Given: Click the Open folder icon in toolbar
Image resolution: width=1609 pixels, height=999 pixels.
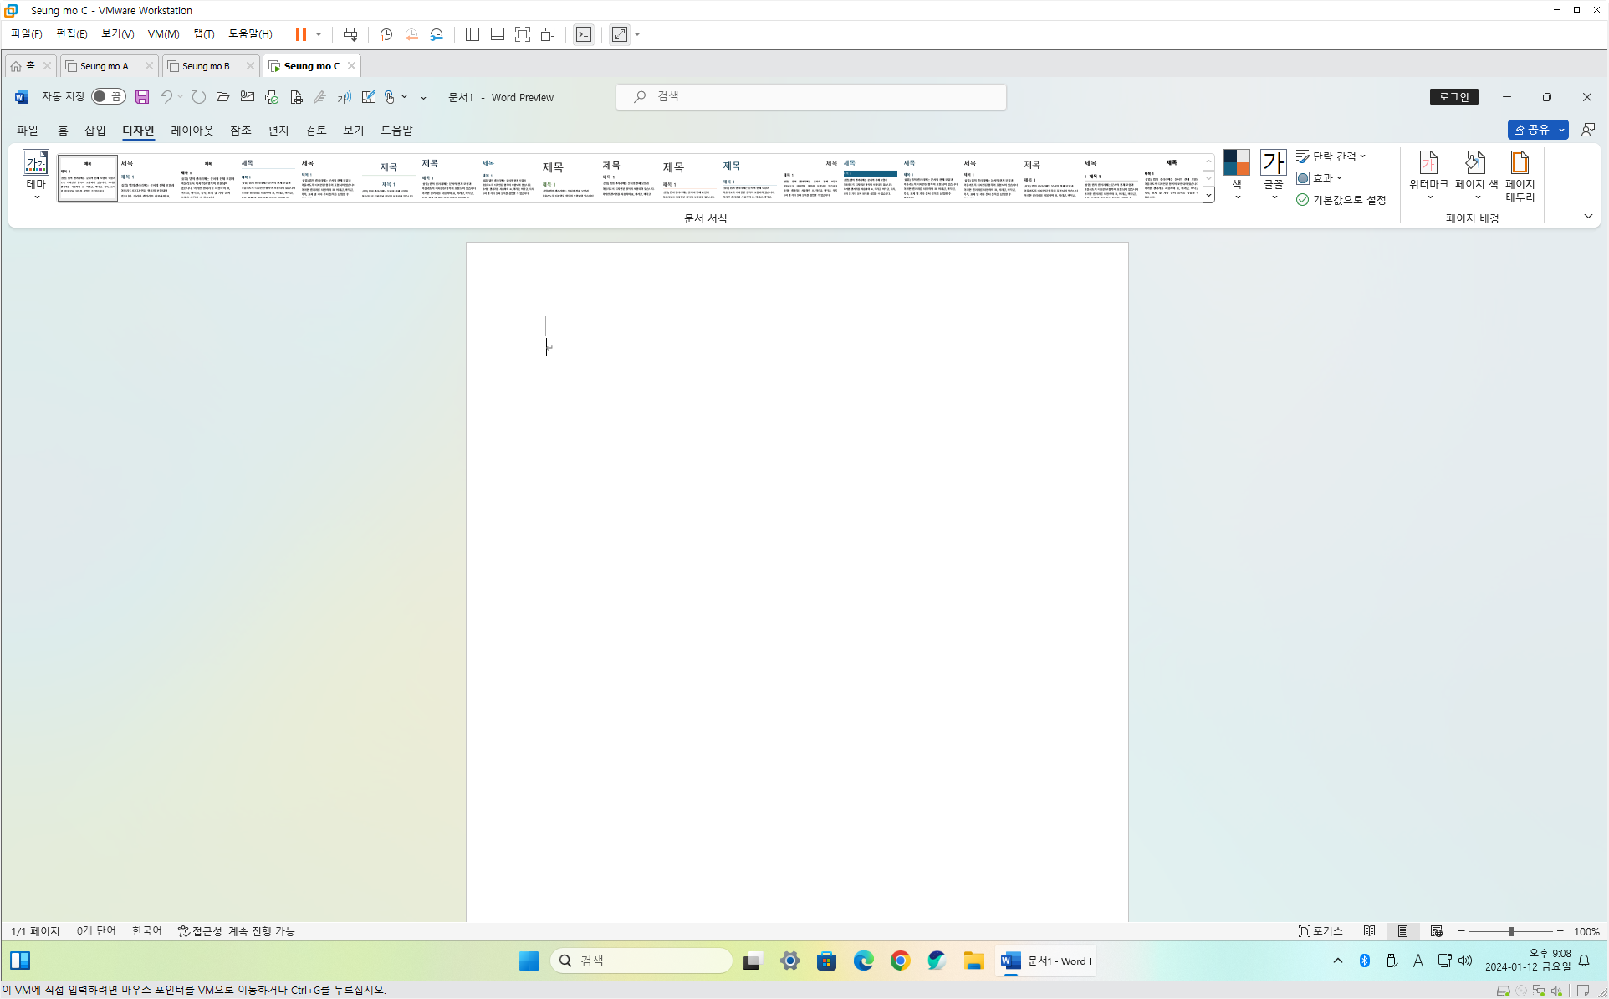Looking at the screenshot, I should tap(222, 97).
